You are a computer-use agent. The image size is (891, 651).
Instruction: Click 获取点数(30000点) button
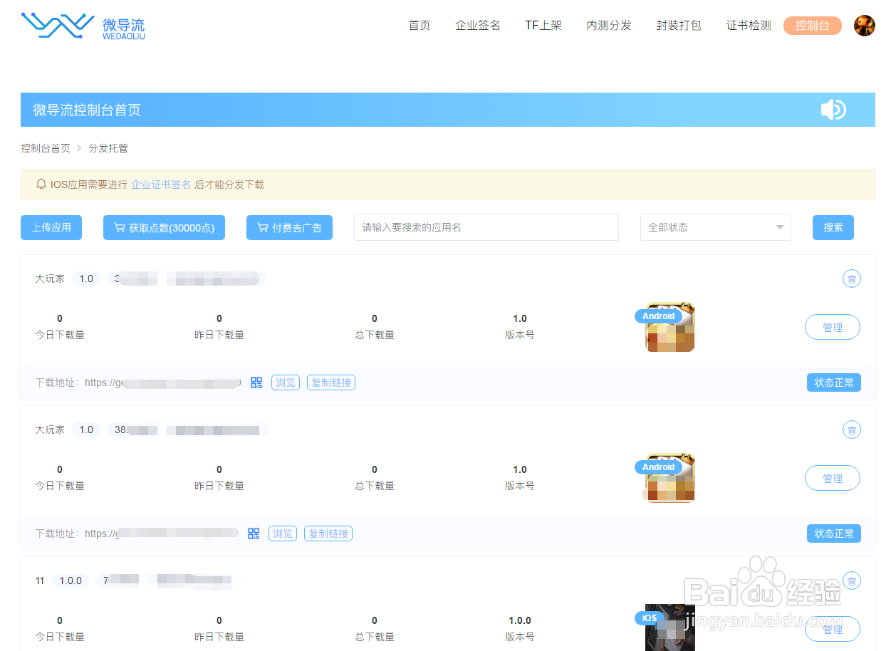[x=164, y=227]
